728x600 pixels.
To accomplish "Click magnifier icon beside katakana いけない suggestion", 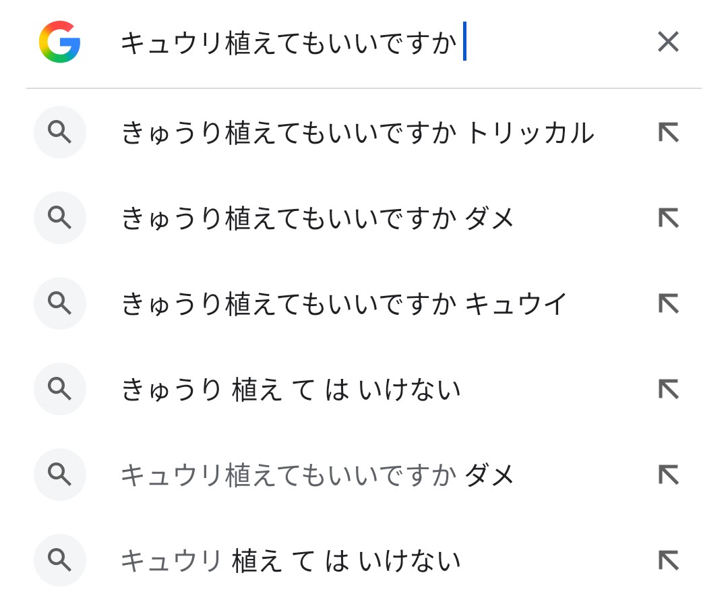I will tap(60, 561).
